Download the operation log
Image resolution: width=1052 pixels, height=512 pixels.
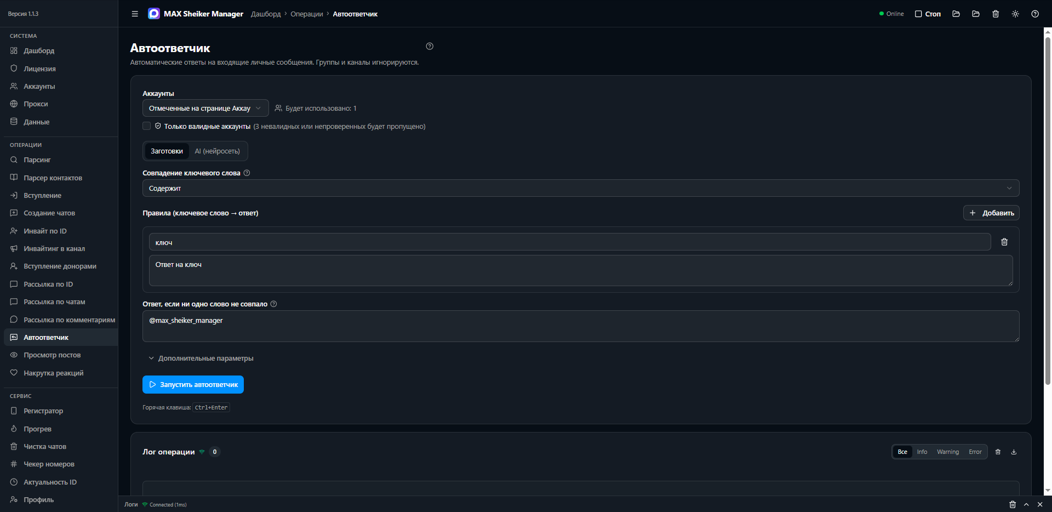click(x=1014, y=452)
